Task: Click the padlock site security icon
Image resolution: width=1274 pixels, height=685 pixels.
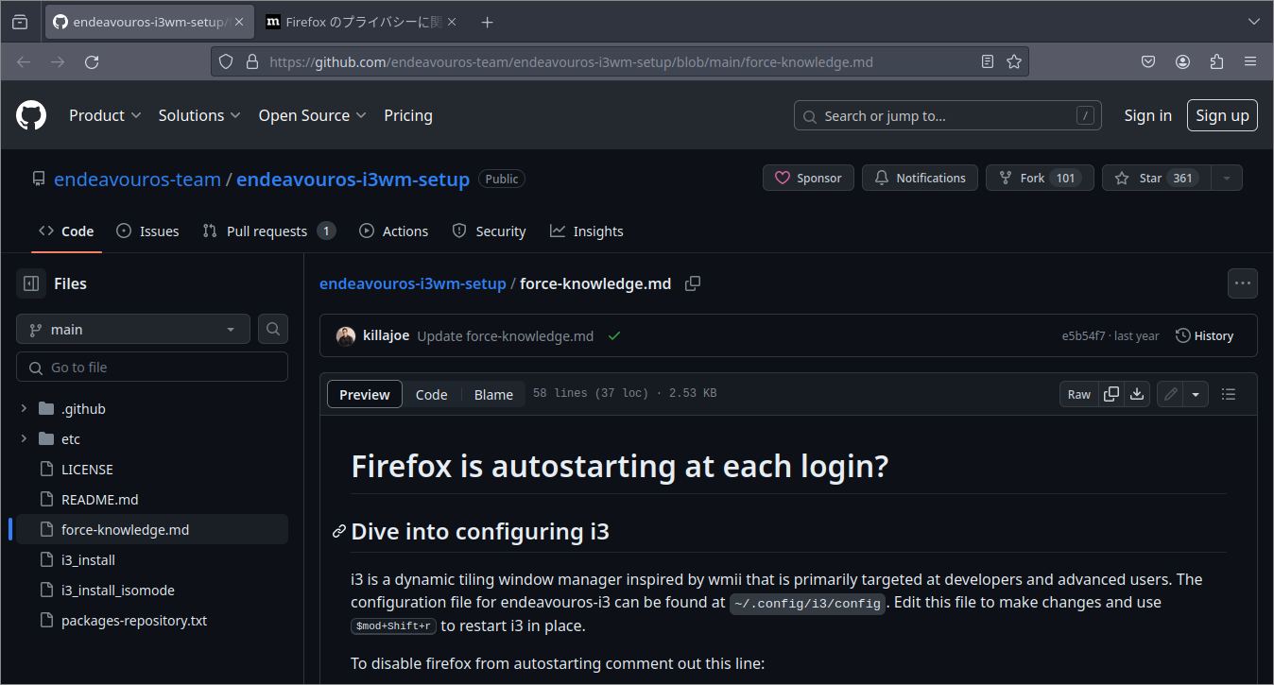Action: [251, 61]
